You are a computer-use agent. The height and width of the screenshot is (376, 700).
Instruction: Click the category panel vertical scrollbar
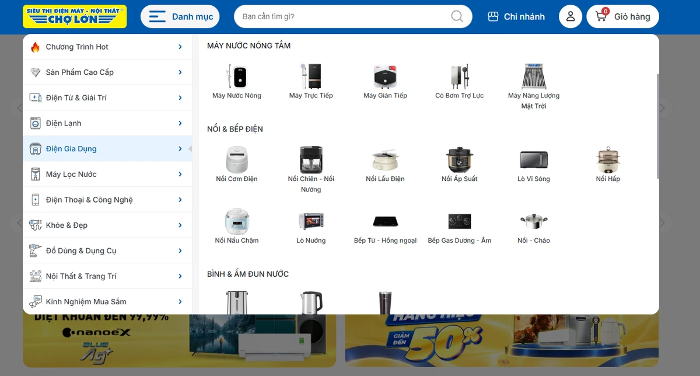657,126
